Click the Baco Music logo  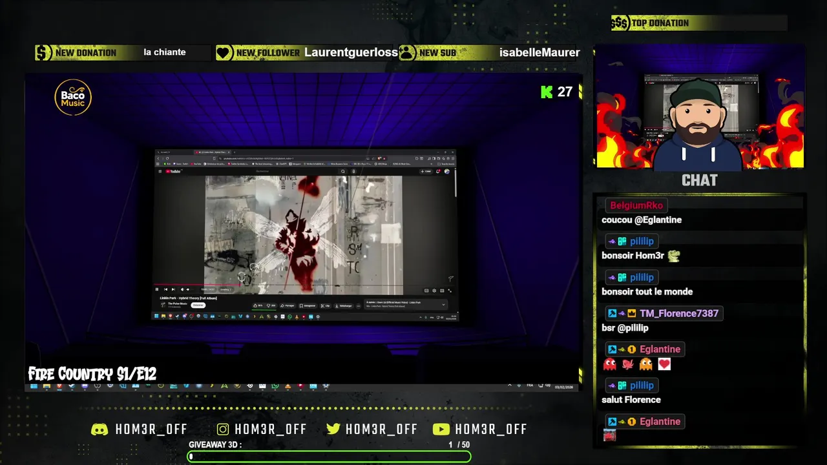[73, 98]
